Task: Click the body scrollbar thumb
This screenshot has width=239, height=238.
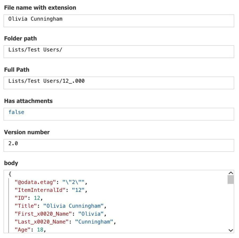Action: pyautogui.click(x=231, y=180)
